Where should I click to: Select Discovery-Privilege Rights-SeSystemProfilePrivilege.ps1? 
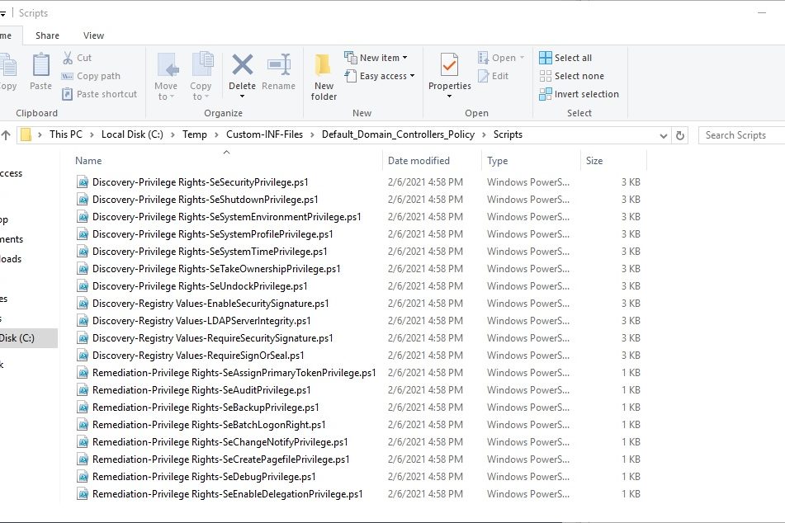(213, 234)
